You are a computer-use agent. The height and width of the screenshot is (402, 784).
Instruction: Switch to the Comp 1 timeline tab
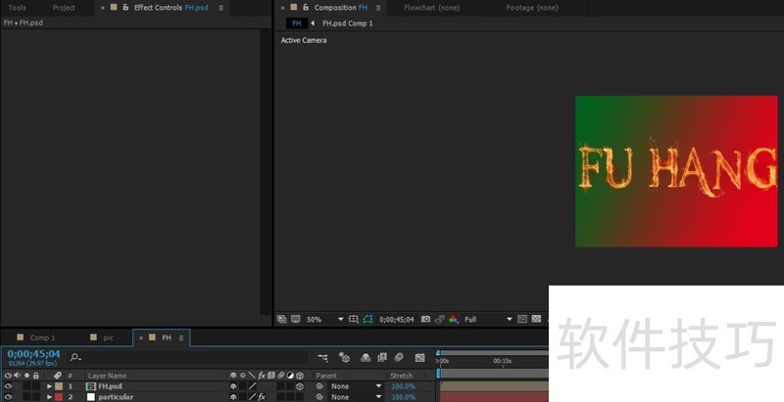click(x=42, y=337)
